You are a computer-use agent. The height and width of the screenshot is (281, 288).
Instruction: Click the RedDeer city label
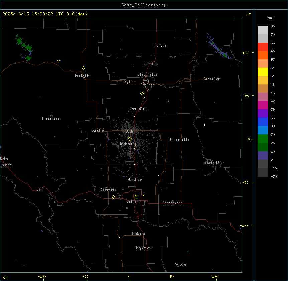(147, 85)
